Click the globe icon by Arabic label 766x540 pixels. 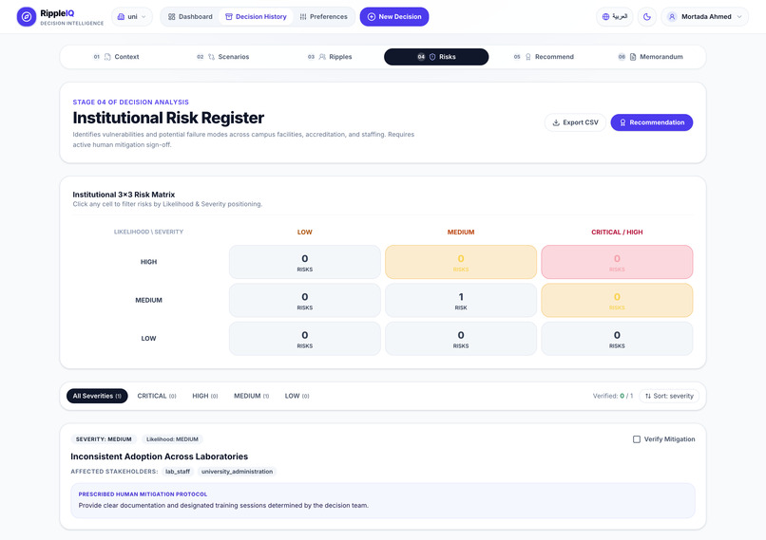click(x=605, y=16)
